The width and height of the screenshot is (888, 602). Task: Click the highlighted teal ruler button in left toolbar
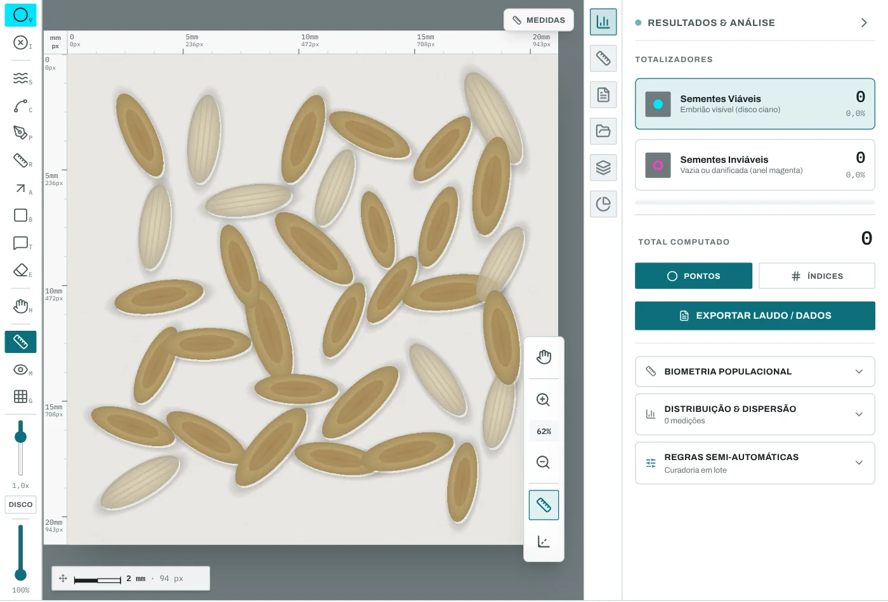pyautogui.click(x=20, y=342)
